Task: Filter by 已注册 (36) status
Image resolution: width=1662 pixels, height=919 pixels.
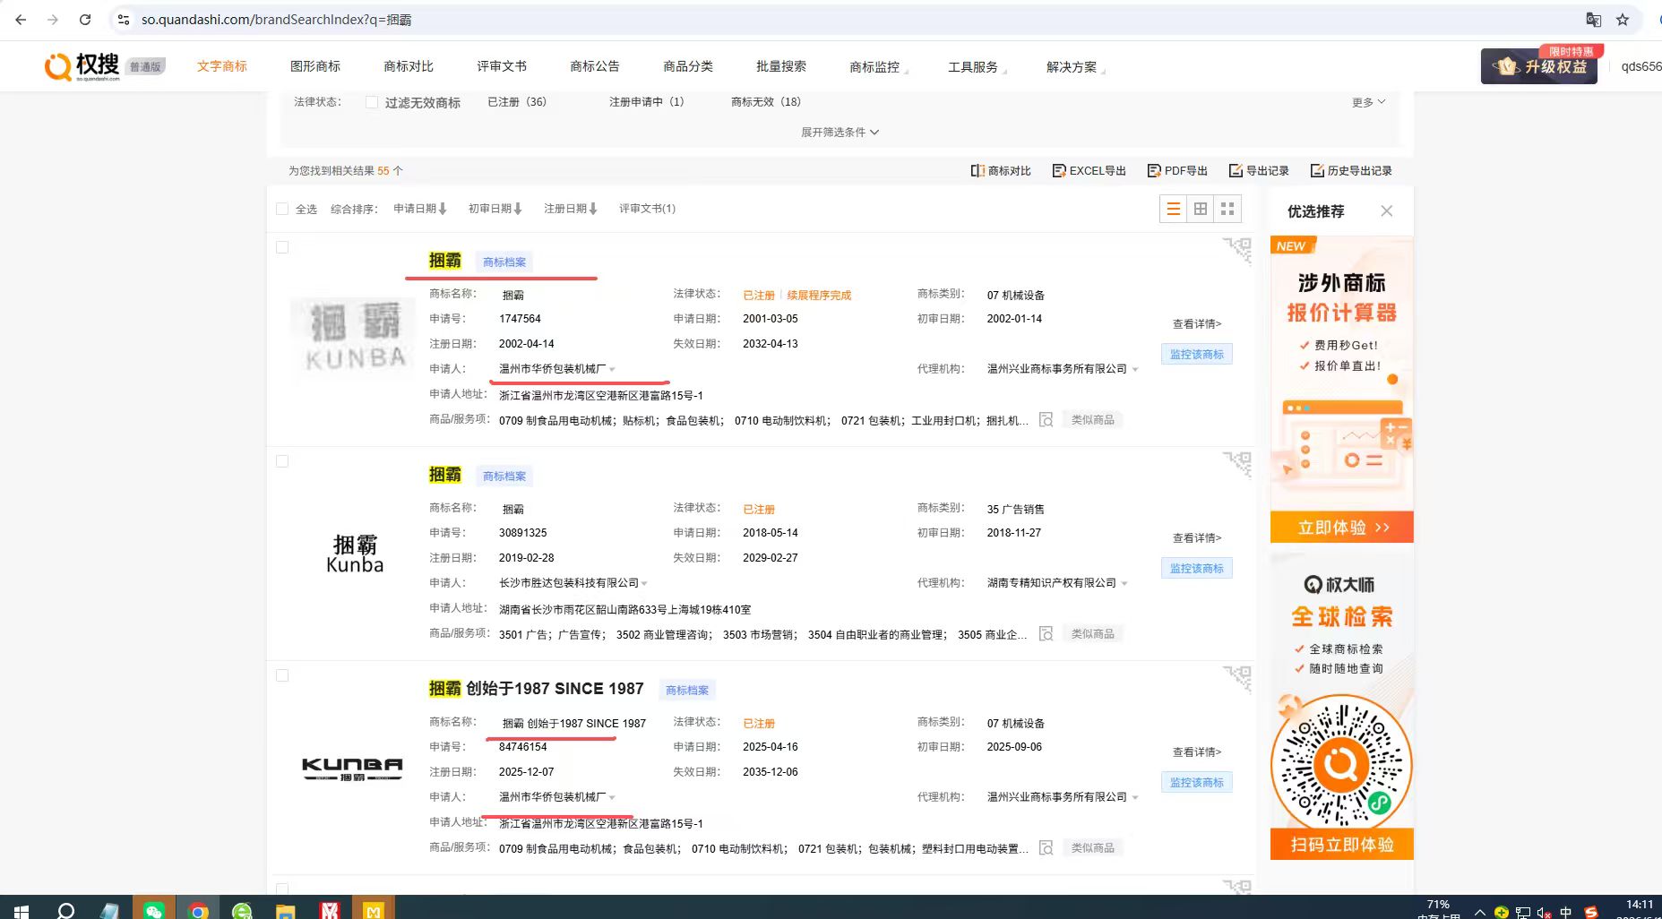Action: (x=517, y=102)
